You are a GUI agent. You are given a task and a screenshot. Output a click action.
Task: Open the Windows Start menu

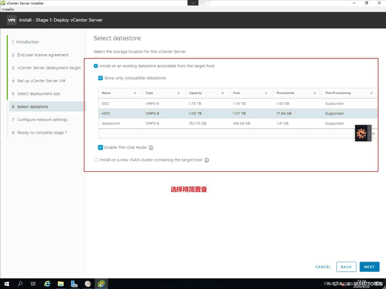click(6, 284)
